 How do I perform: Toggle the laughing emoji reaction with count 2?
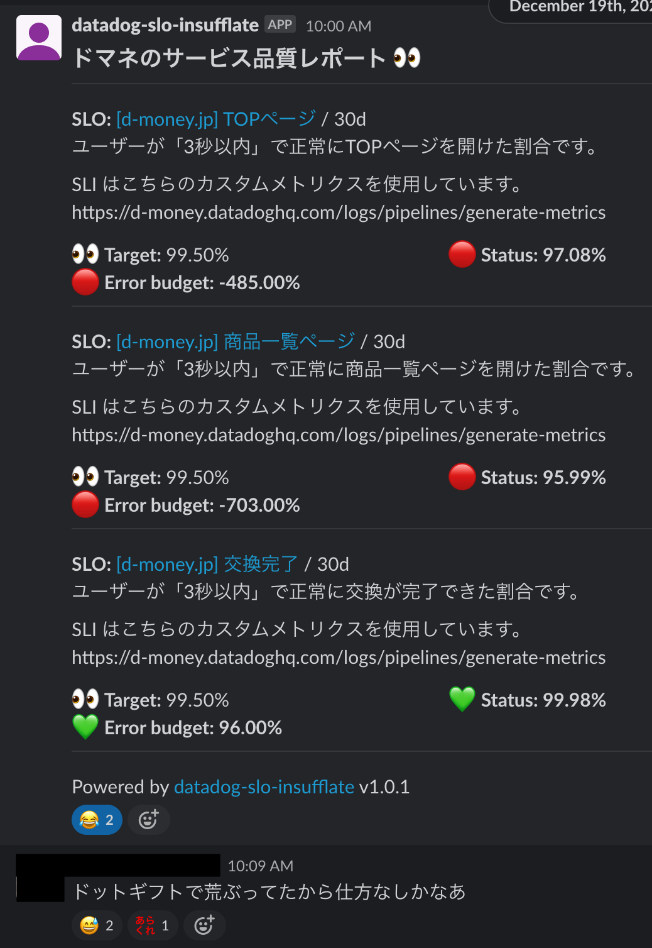(97, 820)
